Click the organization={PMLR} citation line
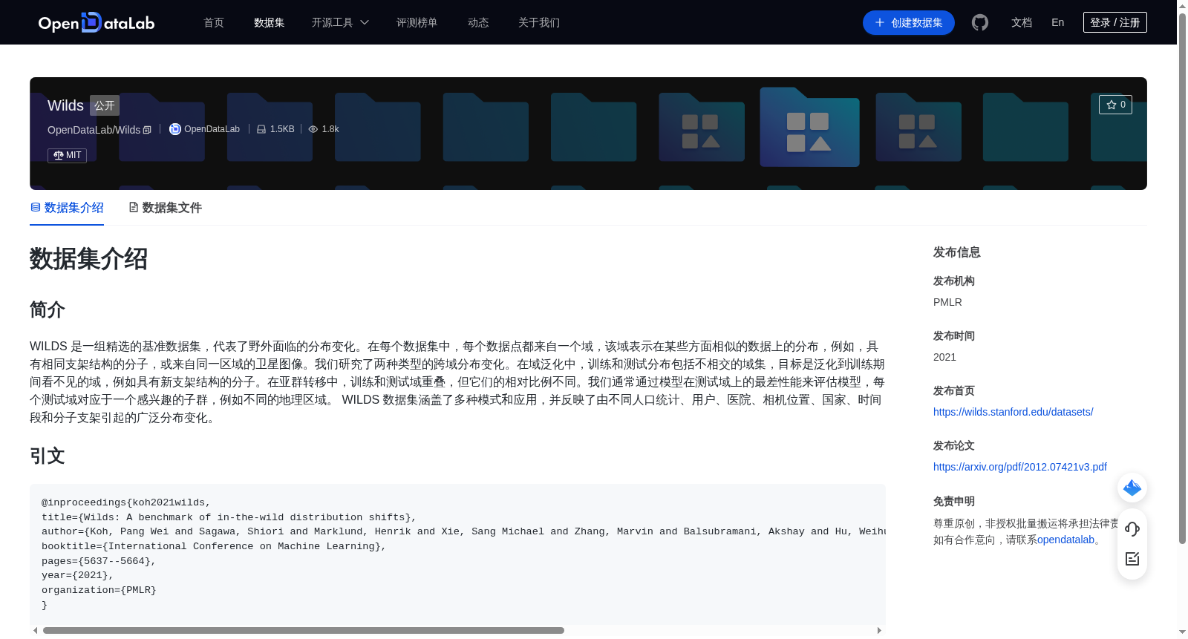 coord(99,590)
